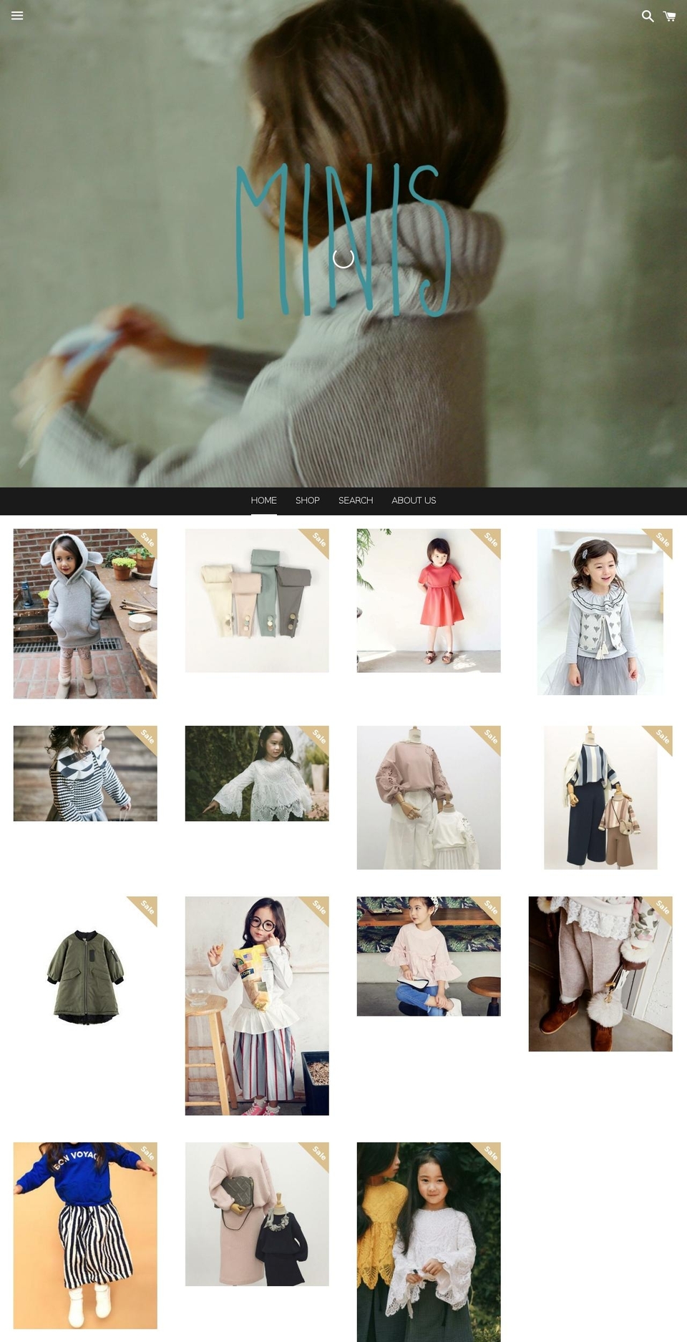The image size is (687, 1342).
Task: View the yellow and white lace tops product
Action: (429, 1242)
